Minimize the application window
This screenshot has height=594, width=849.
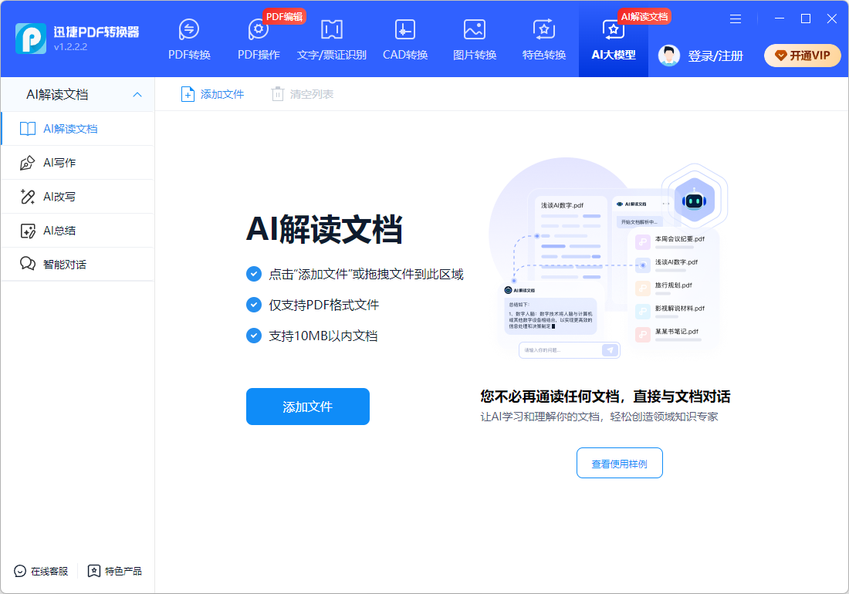tap(780, 19)
